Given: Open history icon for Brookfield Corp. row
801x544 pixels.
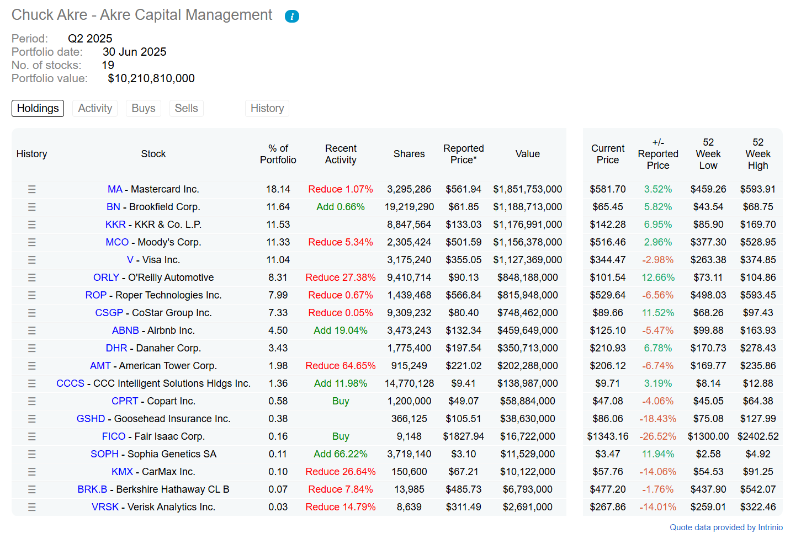Looking at the screenshot, I should [32, 207].
